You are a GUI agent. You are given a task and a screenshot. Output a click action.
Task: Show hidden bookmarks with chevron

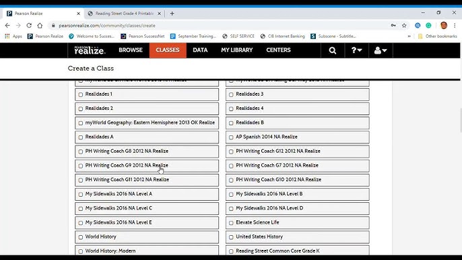pyautogui.click(x=409, y=36)
